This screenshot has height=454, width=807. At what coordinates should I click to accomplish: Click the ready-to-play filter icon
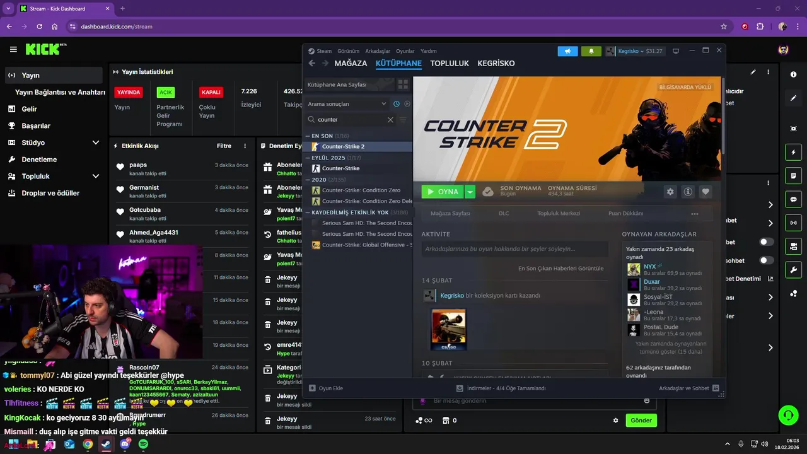(x=407, y=103)
